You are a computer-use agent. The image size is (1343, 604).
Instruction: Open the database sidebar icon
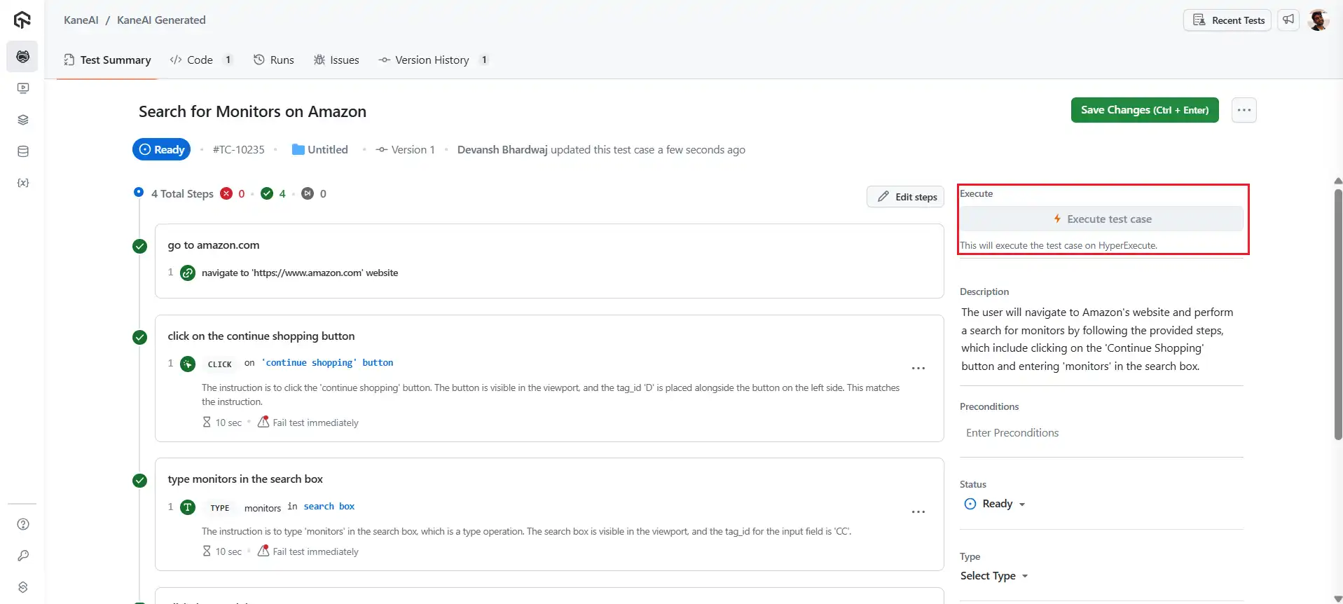pyautogui.click(x=22, y=151)
